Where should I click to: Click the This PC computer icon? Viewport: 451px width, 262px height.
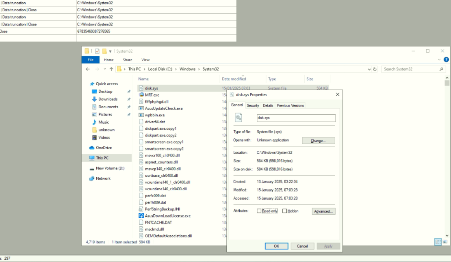tap(92, 158)
